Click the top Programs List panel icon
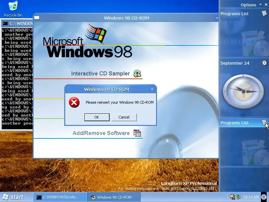Screen dimensions: 269x202 (x=264, y=13)
